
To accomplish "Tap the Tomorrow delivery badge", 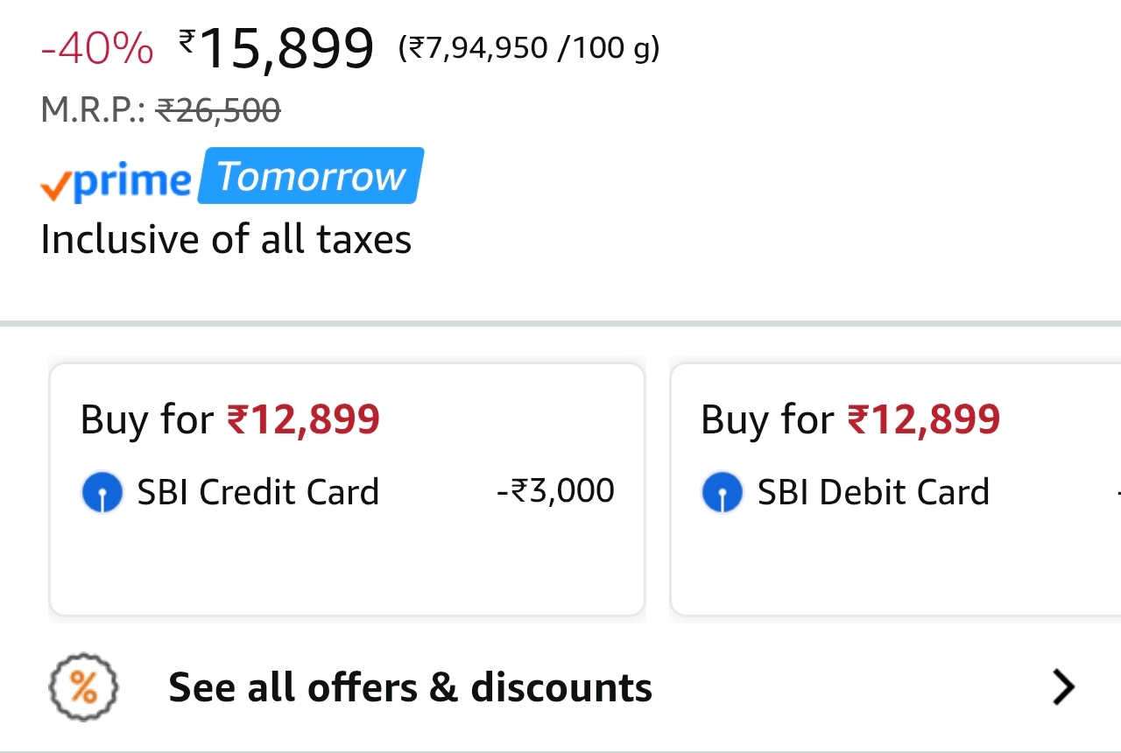I will [x=311, y=176].
